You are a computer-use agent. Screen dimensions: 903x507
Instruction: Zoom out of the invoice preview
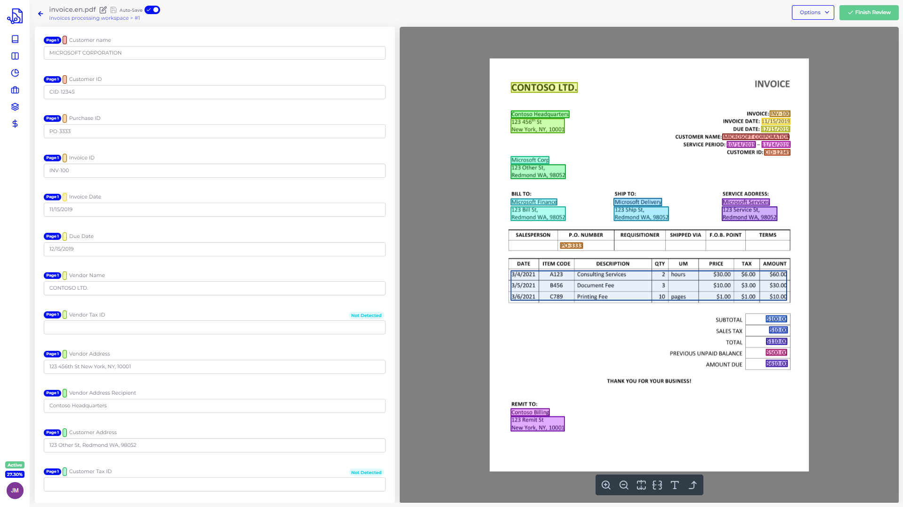click(623, 485)
